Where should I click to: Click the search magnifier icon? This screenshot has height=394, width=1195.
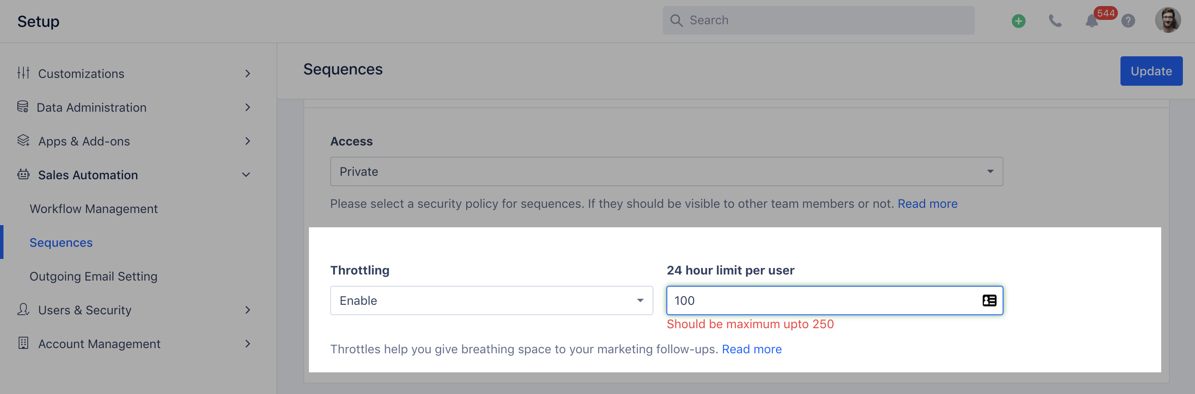tap(676, 20)
